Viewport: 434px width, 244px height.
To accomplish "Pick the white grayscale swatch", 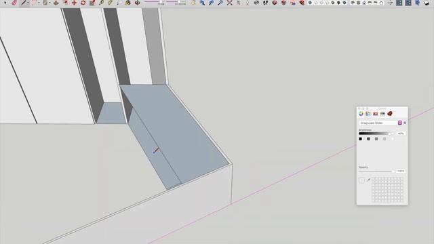I will (x=393, y=139).
